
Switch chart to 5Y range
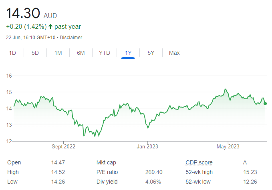pos(151,53)
